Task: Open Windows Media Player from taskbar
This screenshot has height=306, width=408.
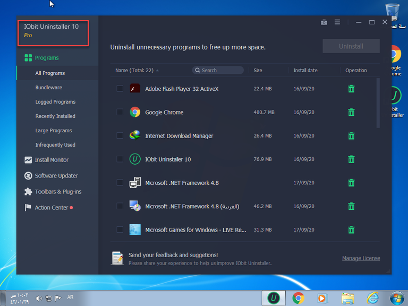Action: pyautogui.click(x=322, y=298)
